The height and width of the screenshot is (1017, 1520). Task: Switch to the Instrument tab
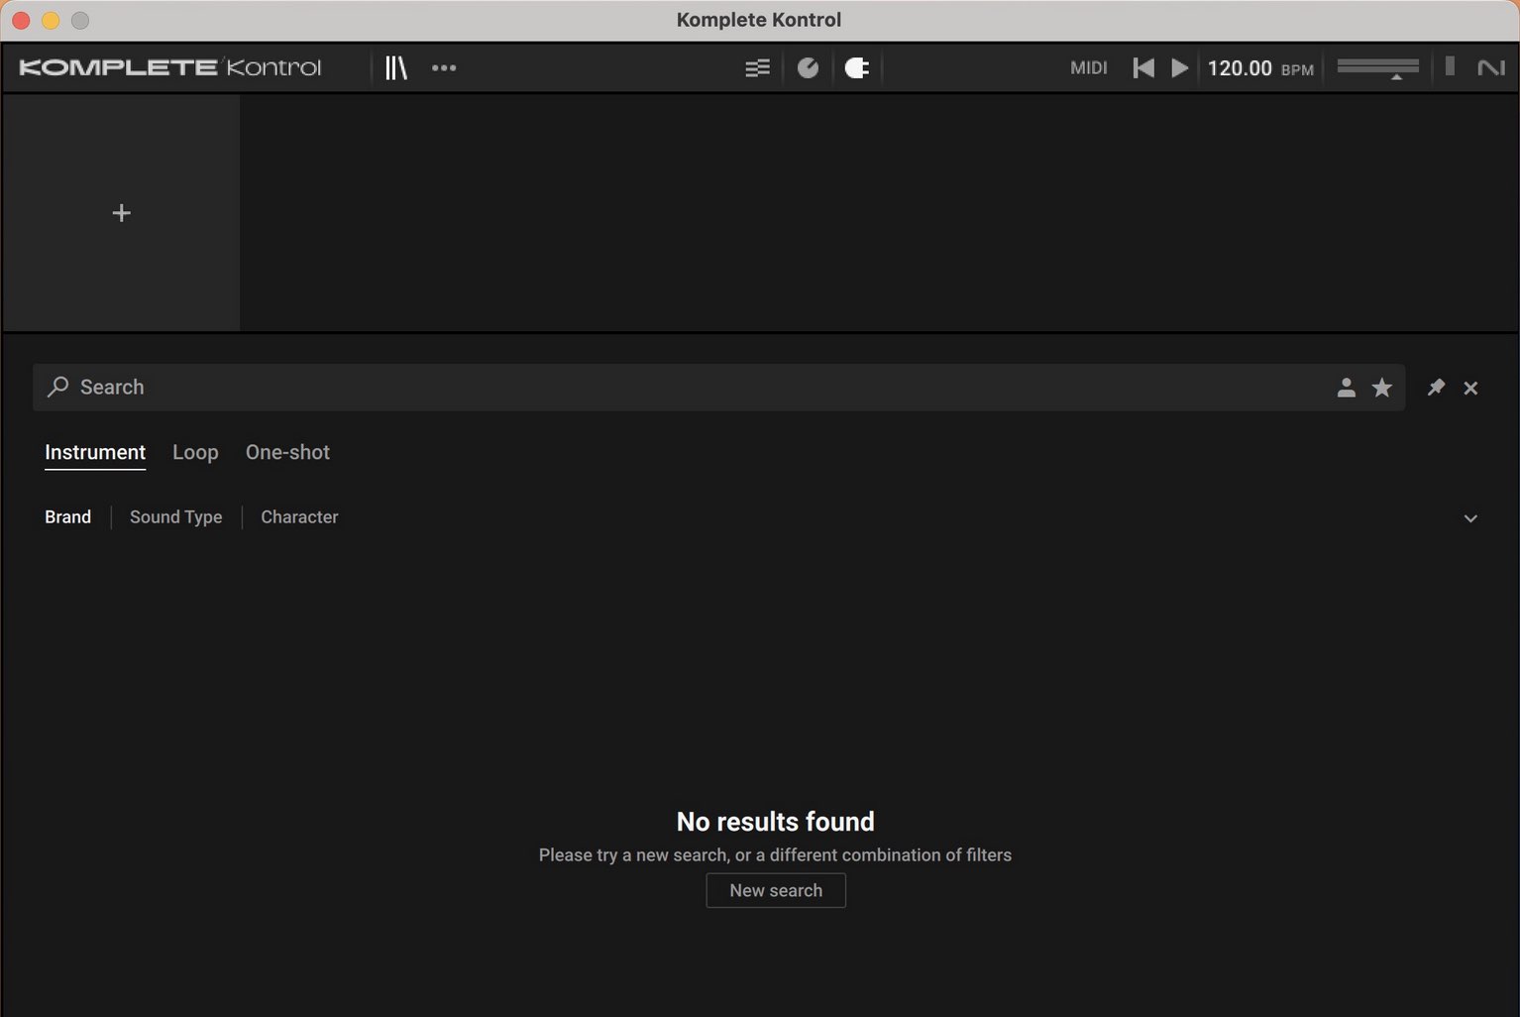coord(95,452)
